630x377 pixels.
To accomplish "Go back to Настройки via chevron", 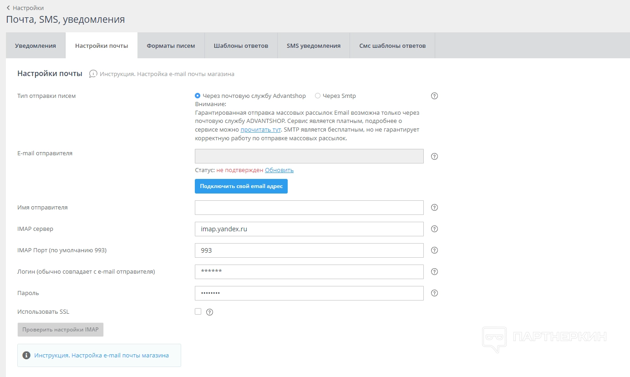I will (8, 8).
